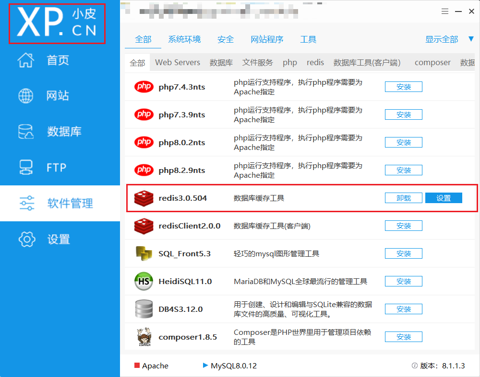Click the version info circle icon
Image resolution: width=480 pixels, height=377 pixels.
click(415, 366)
